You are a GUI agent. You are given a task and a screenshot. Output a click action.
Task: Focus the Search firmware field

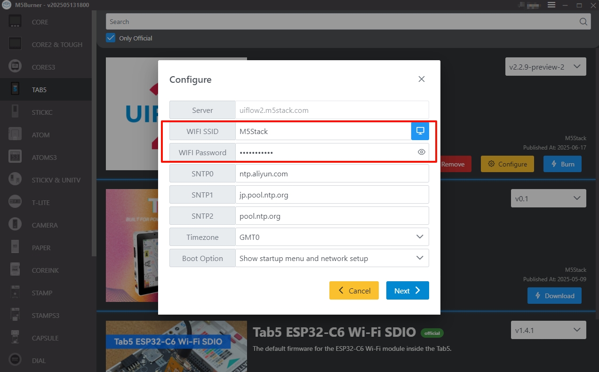tap(342, 22)
